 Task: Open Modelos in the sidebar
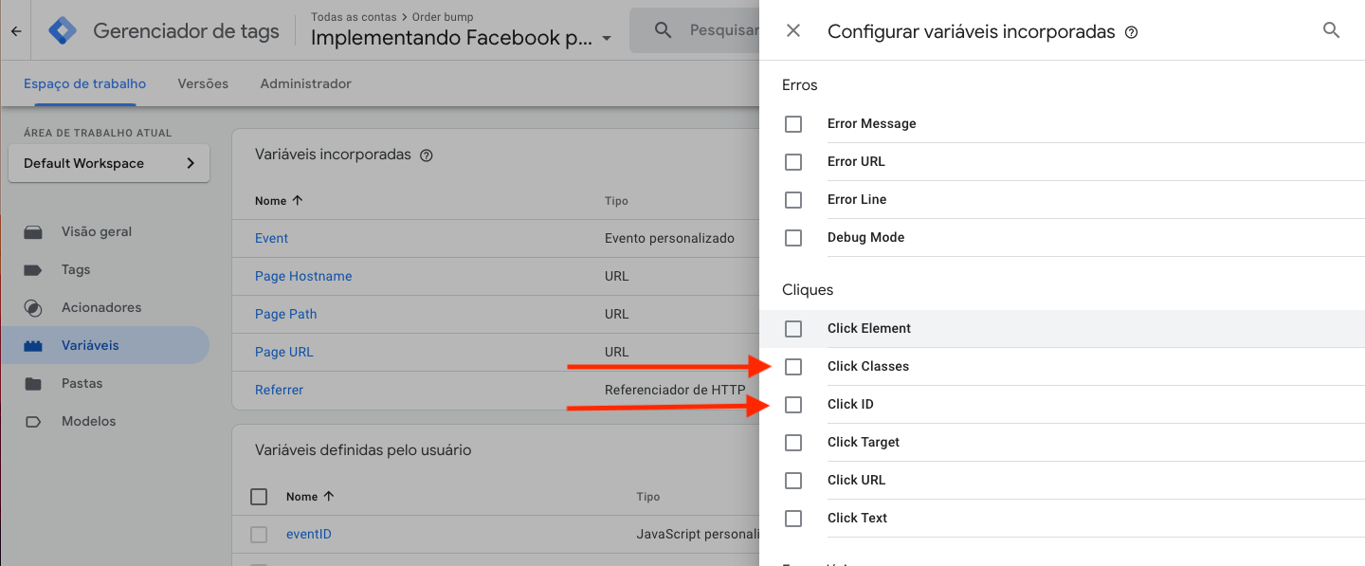coord(88,421)
